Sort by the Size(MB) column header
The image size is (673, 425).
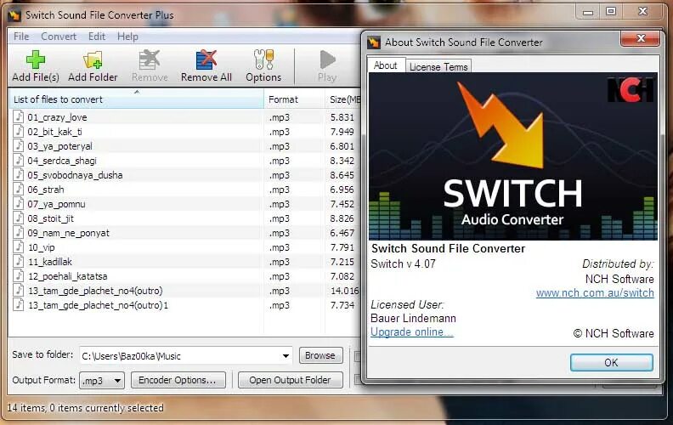[x=344, y=99]
